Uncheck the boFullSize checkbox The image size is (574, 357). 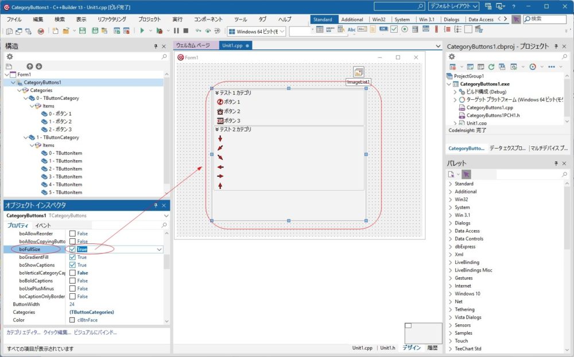tap(72, 250)
